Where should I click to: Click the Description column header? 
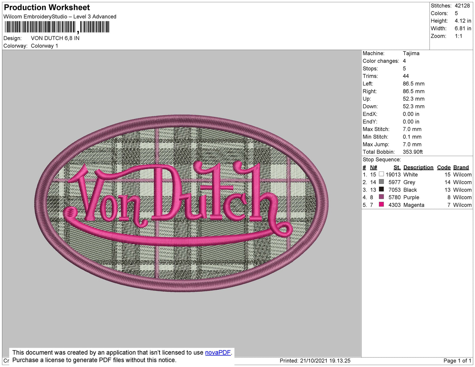click(x=418, y=167)
